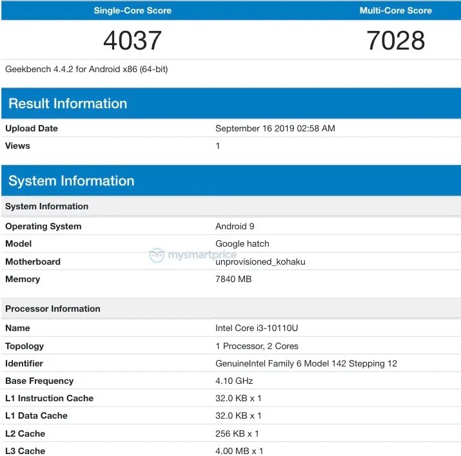Click the Topology label
The image size is (461, 456).
click(25, 346)
